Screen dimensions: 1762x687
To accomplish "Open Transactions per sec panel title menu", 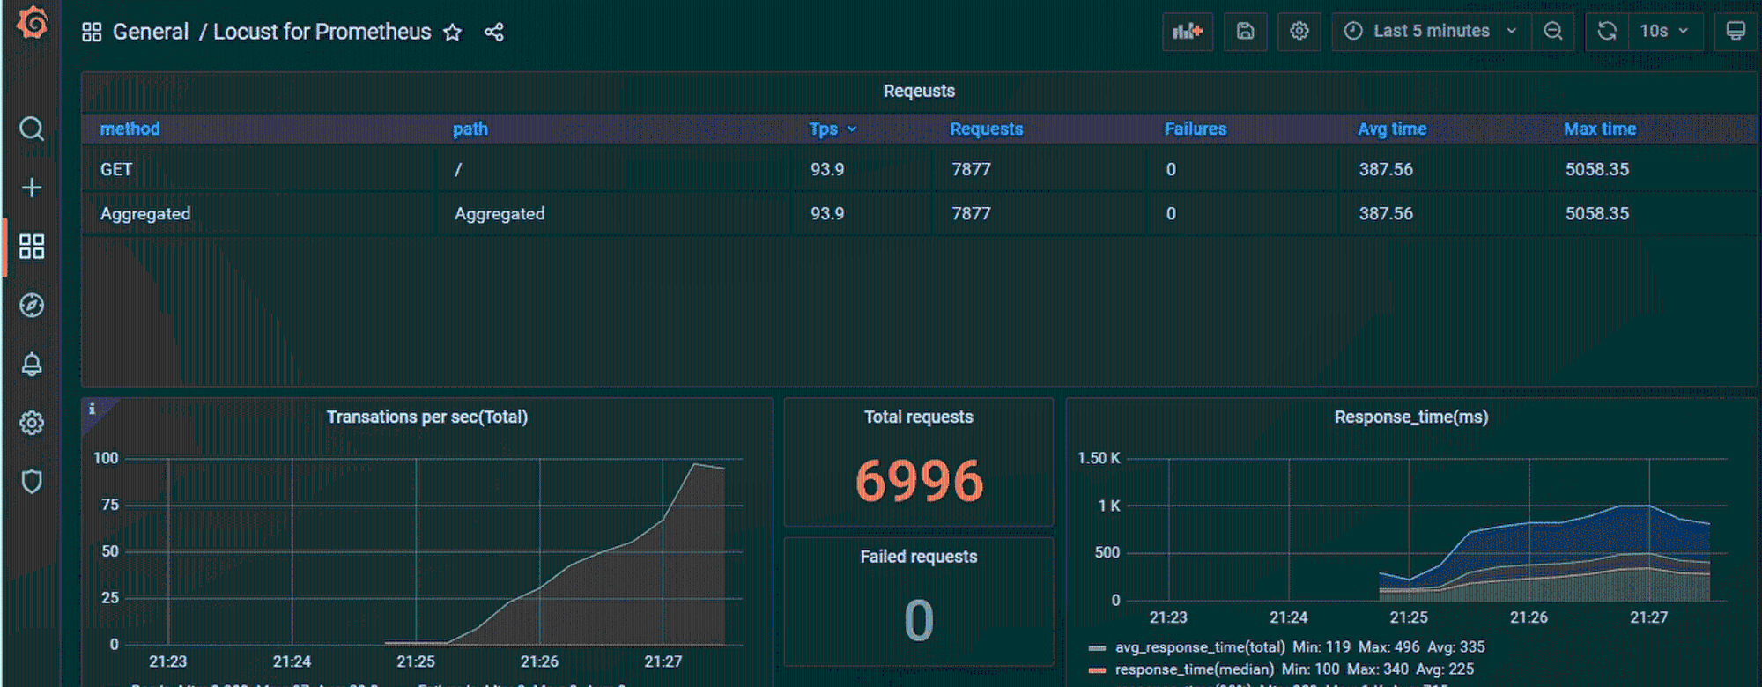I will tap(427, 417).
